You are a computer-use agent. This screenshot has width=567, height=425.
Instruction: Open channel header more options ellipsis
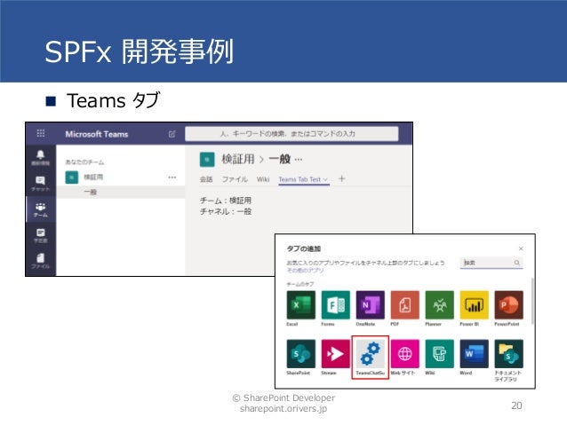pyautogui.click(x=299, y=159)
